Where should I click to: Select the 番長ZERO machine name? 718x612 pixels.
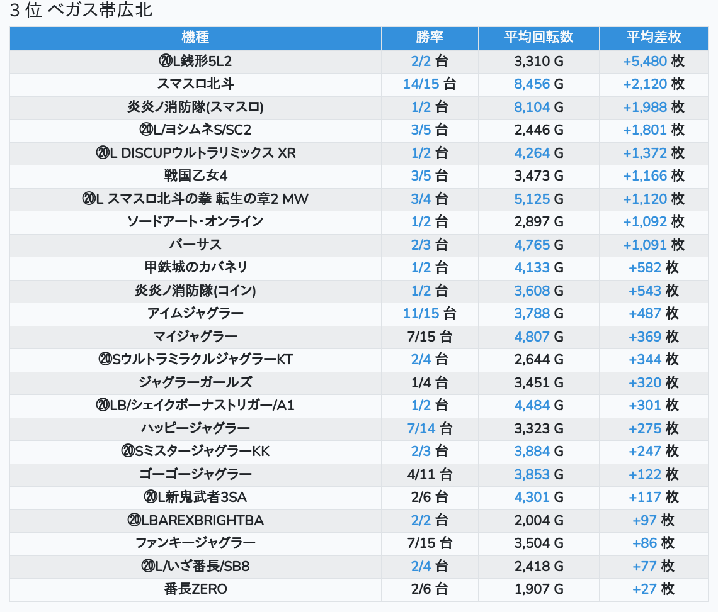tap(195, 589)
